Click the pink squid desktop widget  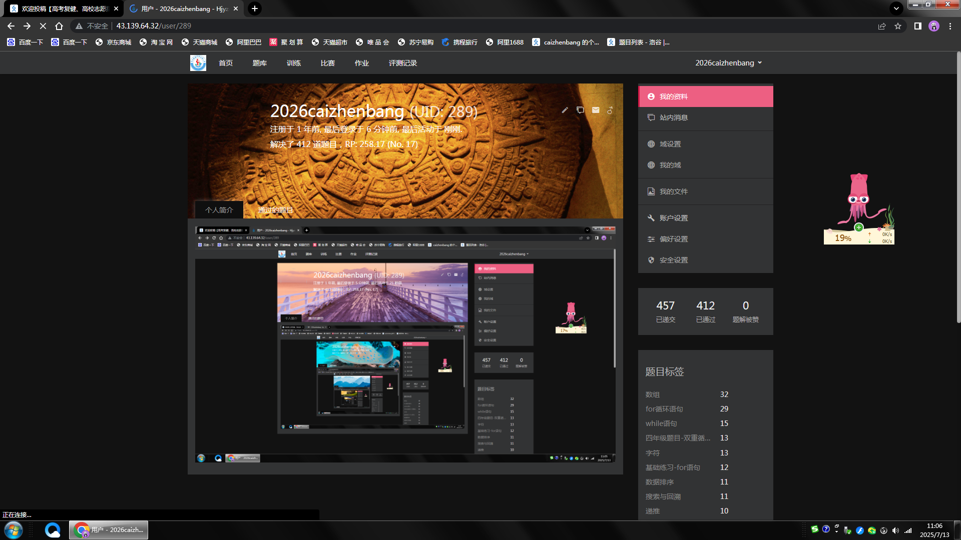[x=860, y=199]
